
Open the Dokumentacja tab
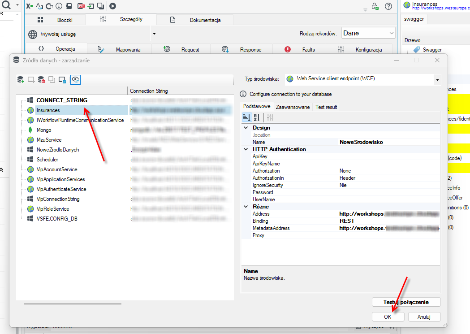[x=195, y=20]
